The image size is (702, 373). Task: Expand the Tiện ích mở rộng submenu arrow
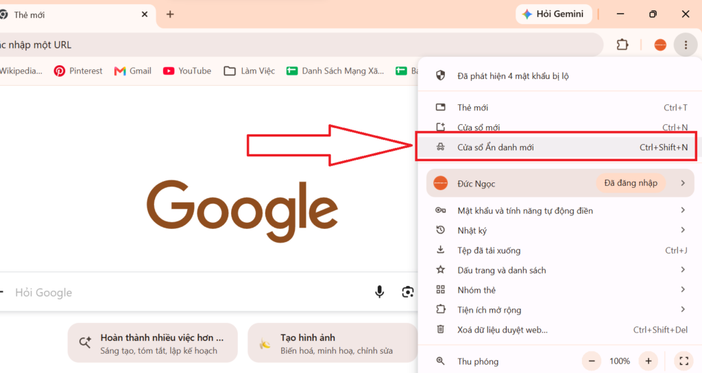(683, 309)
